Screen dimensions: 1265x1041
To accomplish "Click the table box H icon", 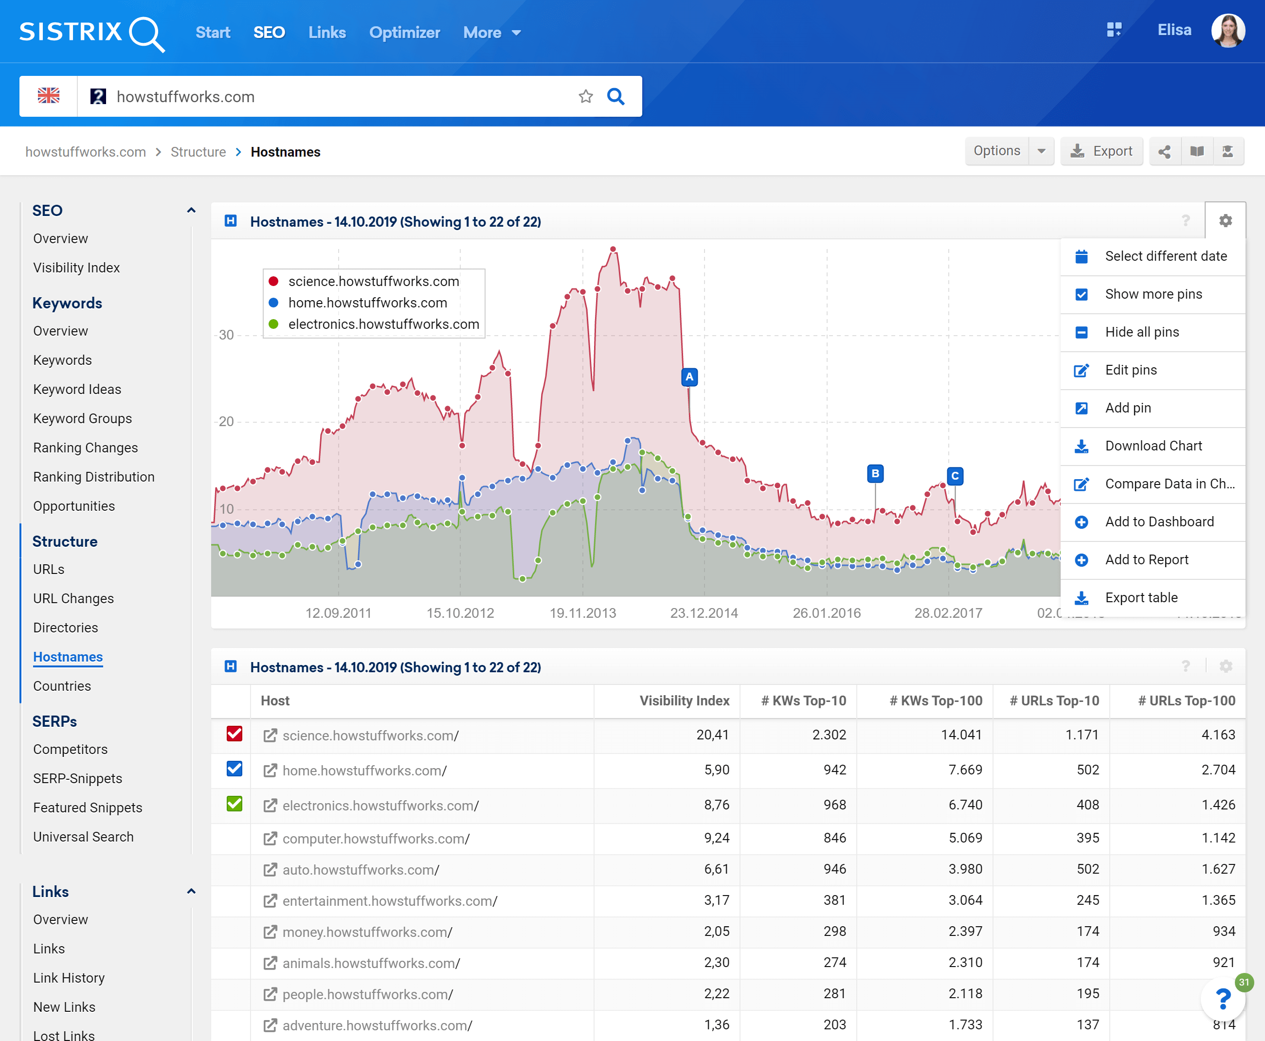I will tap(230, 666).
